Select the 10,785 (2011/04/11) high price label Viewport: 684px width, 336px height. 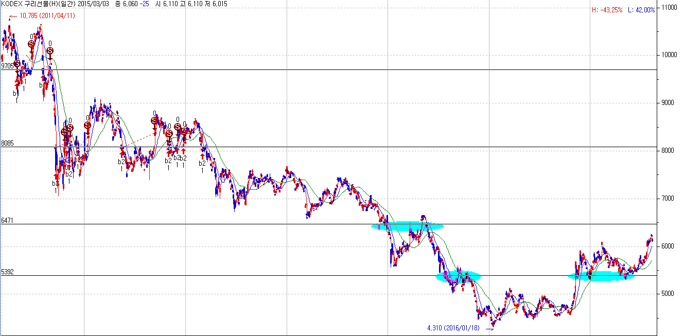click(47, 16)
